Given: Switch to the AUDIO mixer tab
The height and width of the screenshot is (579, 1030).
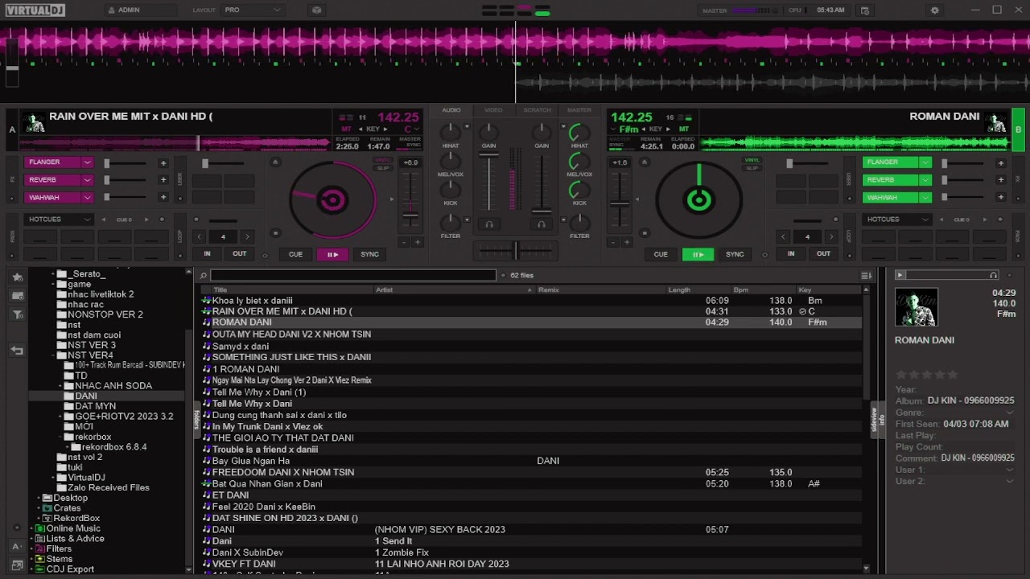Looking at the screenshot, I should [x=451, y=110].
